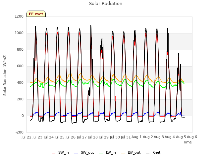Screen dimensions: 212x159
Task: Click the x-axis date label Aug 6
Action: [192, 137]
